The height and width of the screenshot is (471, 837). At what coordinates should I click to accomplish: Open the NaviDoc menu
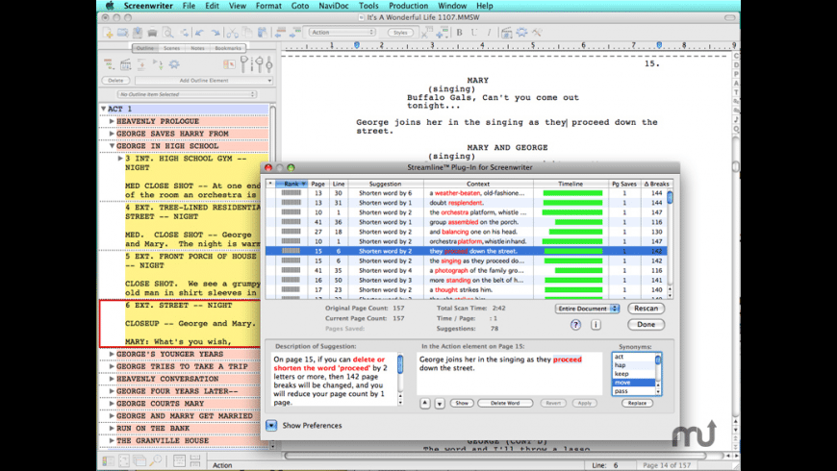pyautogui.click(x=332, y=6)
